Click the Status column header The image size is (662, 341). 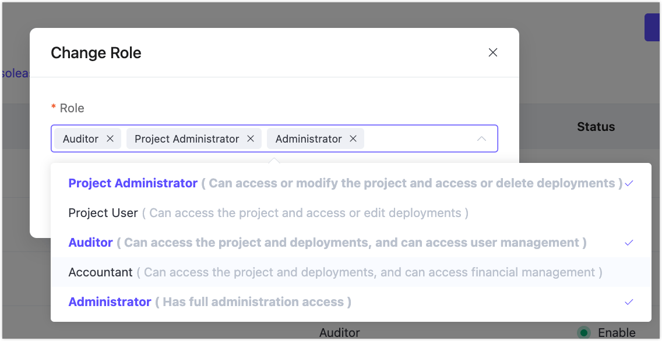click(x=596, y=126)
